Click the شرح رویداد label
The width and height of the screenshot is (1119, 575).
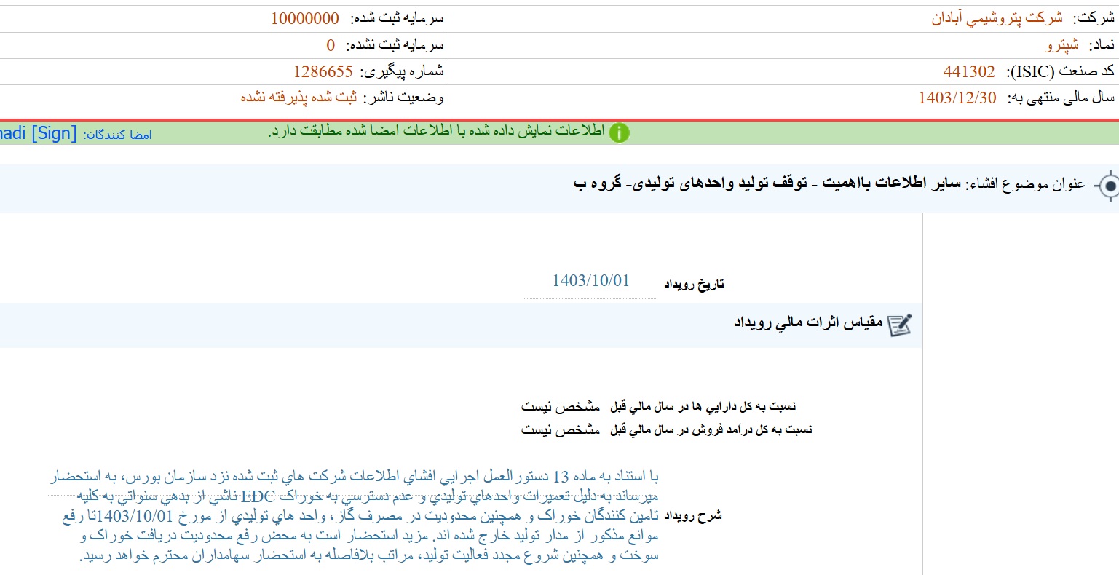point(692,515)
